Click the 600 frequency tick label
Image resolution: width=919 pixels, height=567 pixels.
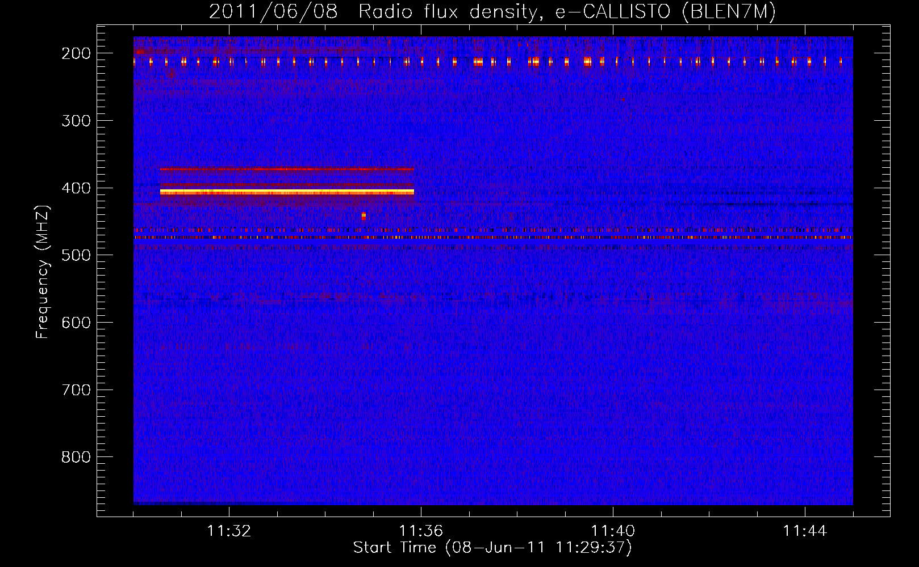click(76, 323)
